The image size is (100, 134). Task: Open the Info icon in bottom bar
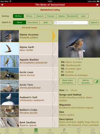(x=79, y=130)
